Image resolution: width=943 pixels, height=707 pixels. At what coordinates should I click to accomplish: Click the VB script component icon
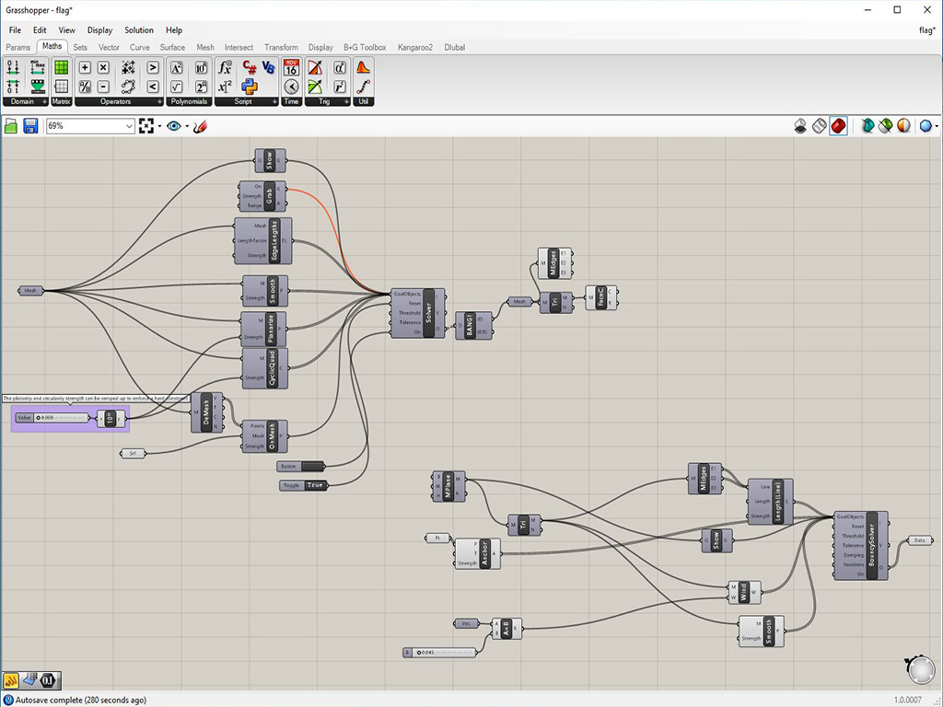(268, 67)
